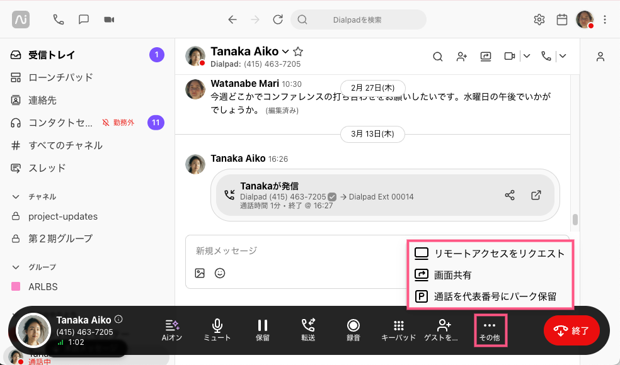Viewport: 620px width, 365px height.
Task: Open the キーパッド dial pad
Action: [x=399, y=330]
